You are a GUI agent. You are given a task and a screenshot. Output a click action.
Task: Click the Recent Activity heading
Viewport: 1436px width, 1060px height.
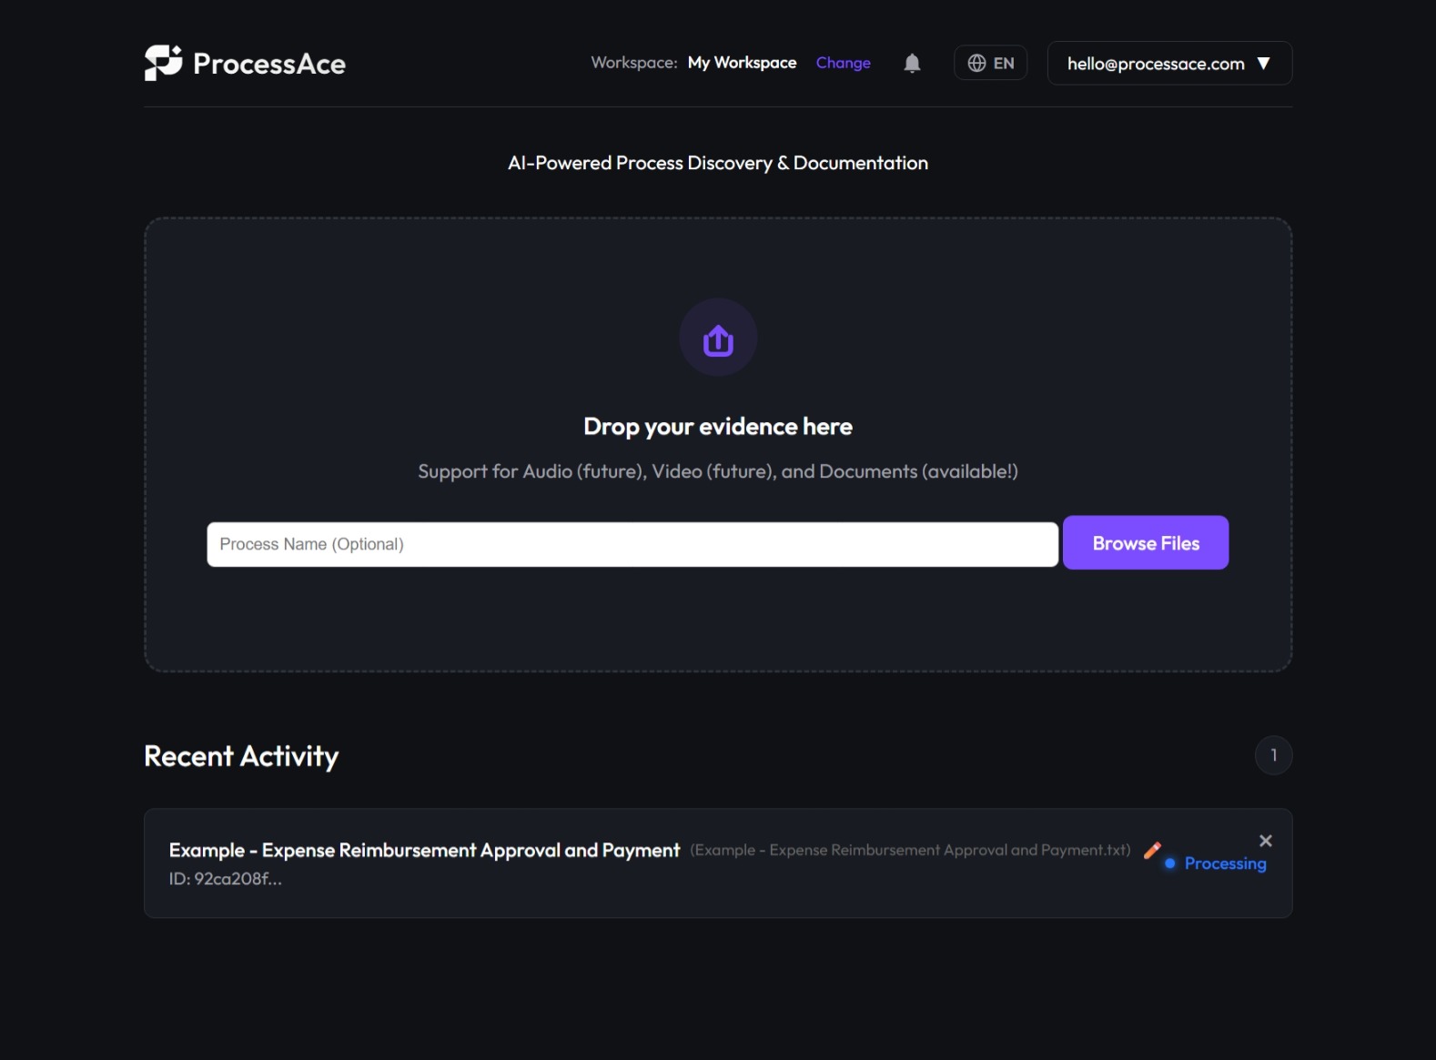[x=241, y=756]
